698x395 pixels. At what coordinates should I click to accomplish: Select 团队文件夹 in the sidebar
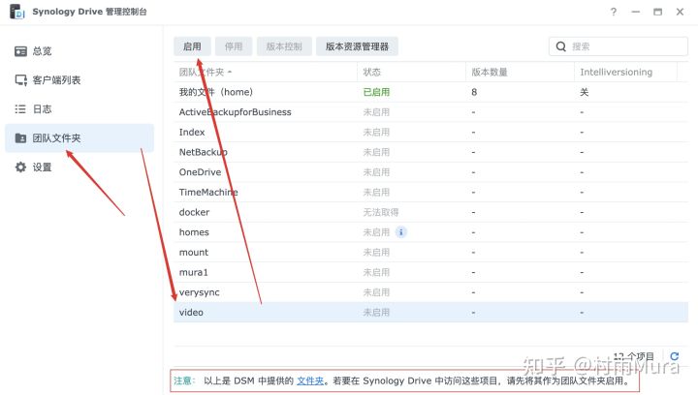pyautogui.click(x=79, y=138)
